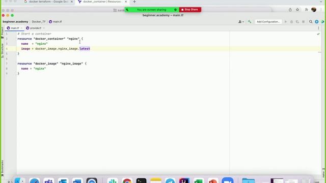Open the browser three-dot menu
The width and height of the screenshot is (326, 183).
pyautogui.click(x=321, y=10)
